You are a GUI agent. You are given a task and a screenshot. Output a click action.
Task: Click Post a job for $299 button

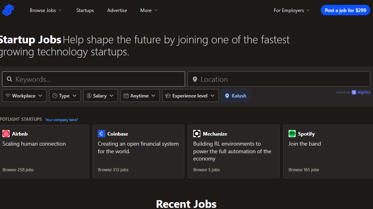point(345,10)
